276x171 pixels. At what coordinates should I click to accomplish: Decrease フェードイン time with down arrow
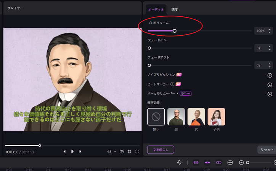pyautogui.click(x=270, y=50)
